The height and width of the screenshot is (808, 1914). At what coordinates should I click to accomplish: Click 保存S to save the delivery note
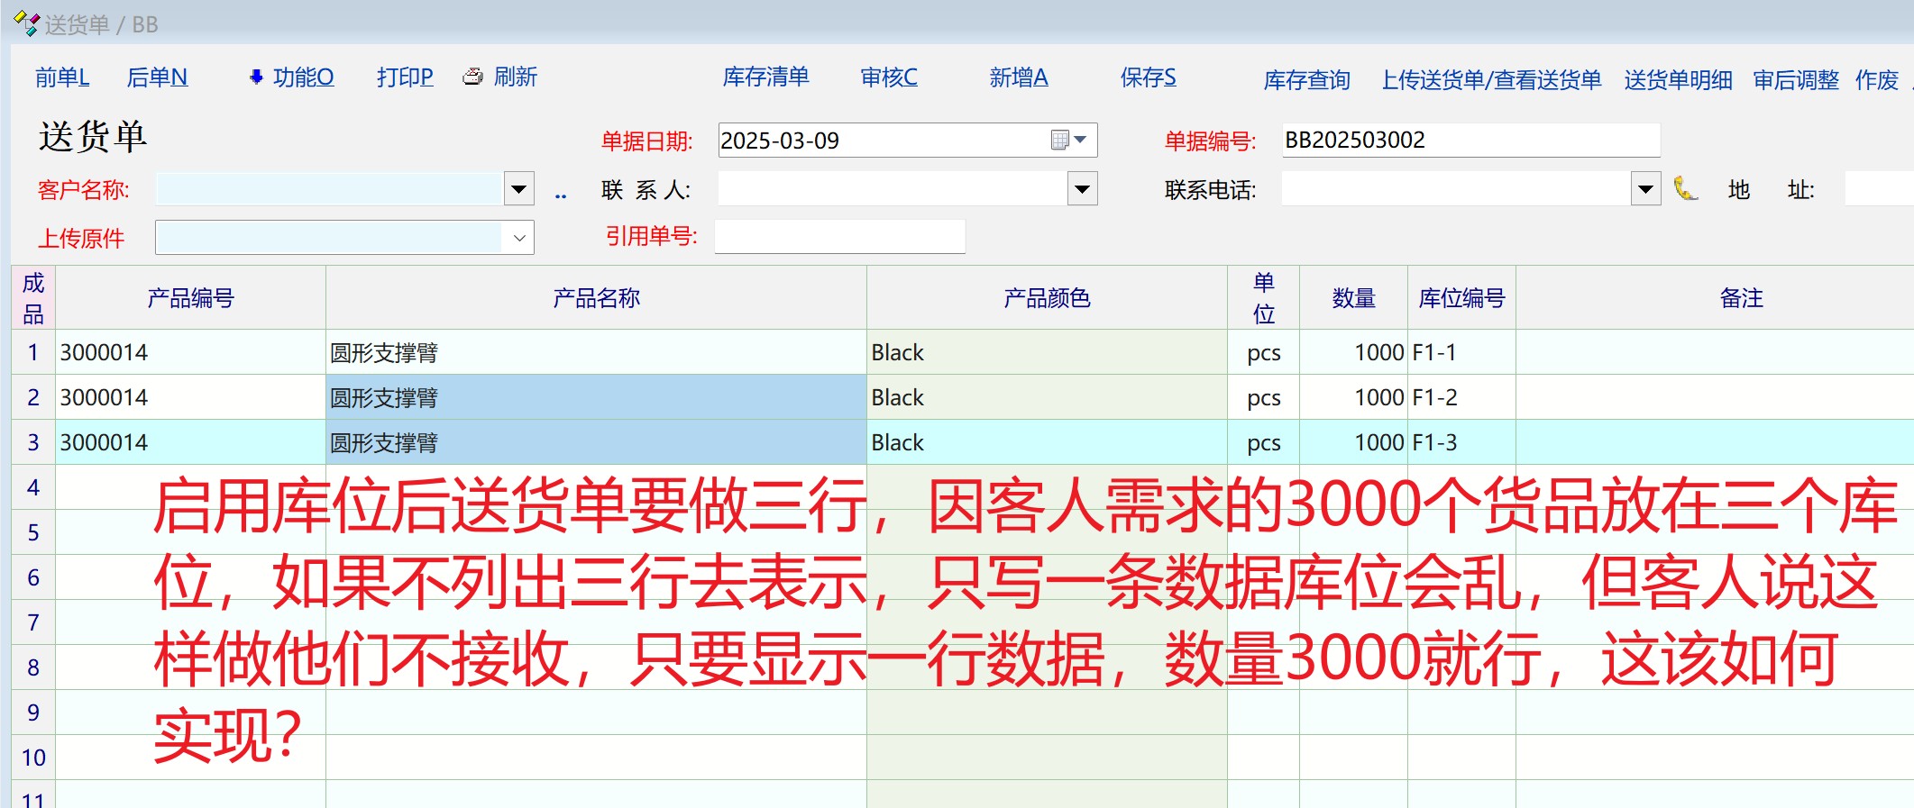pos(1148,77)
